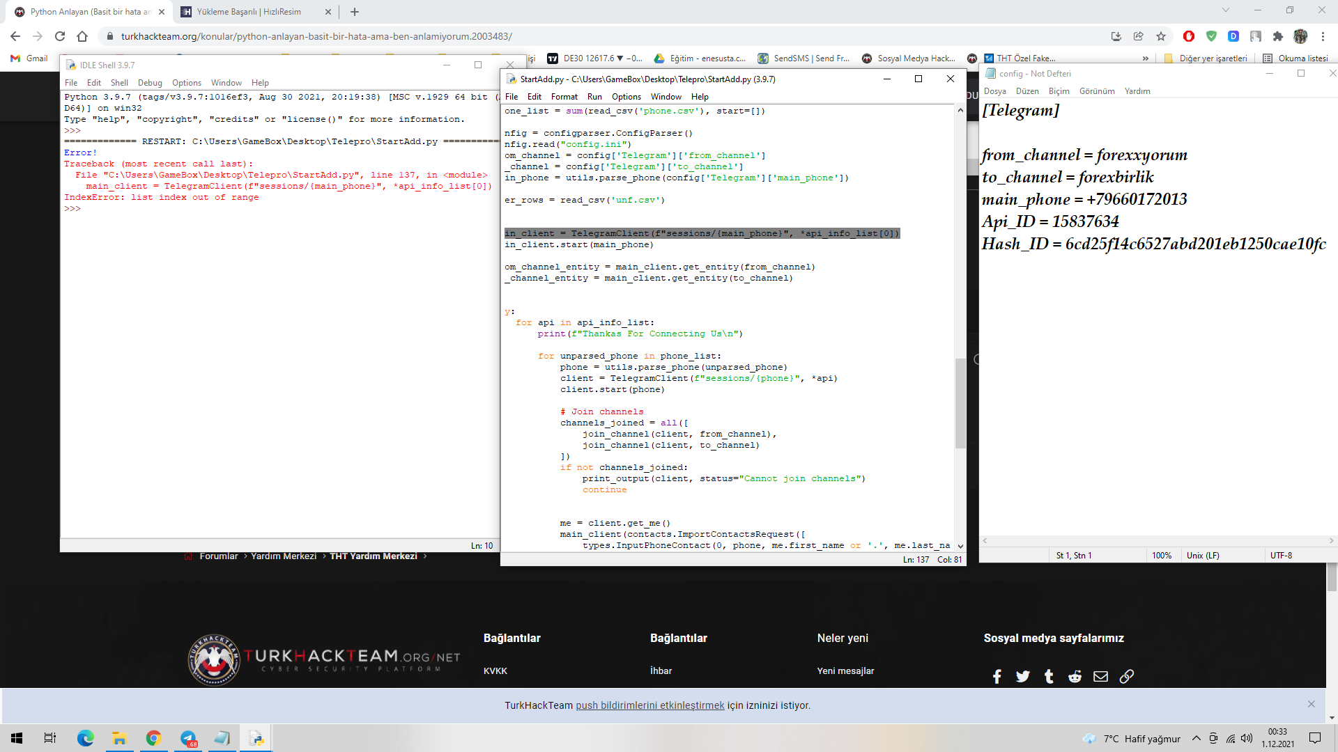The image size is (1338, 752).
Task: Open the green shield extension
Action: click(1211, 36)
